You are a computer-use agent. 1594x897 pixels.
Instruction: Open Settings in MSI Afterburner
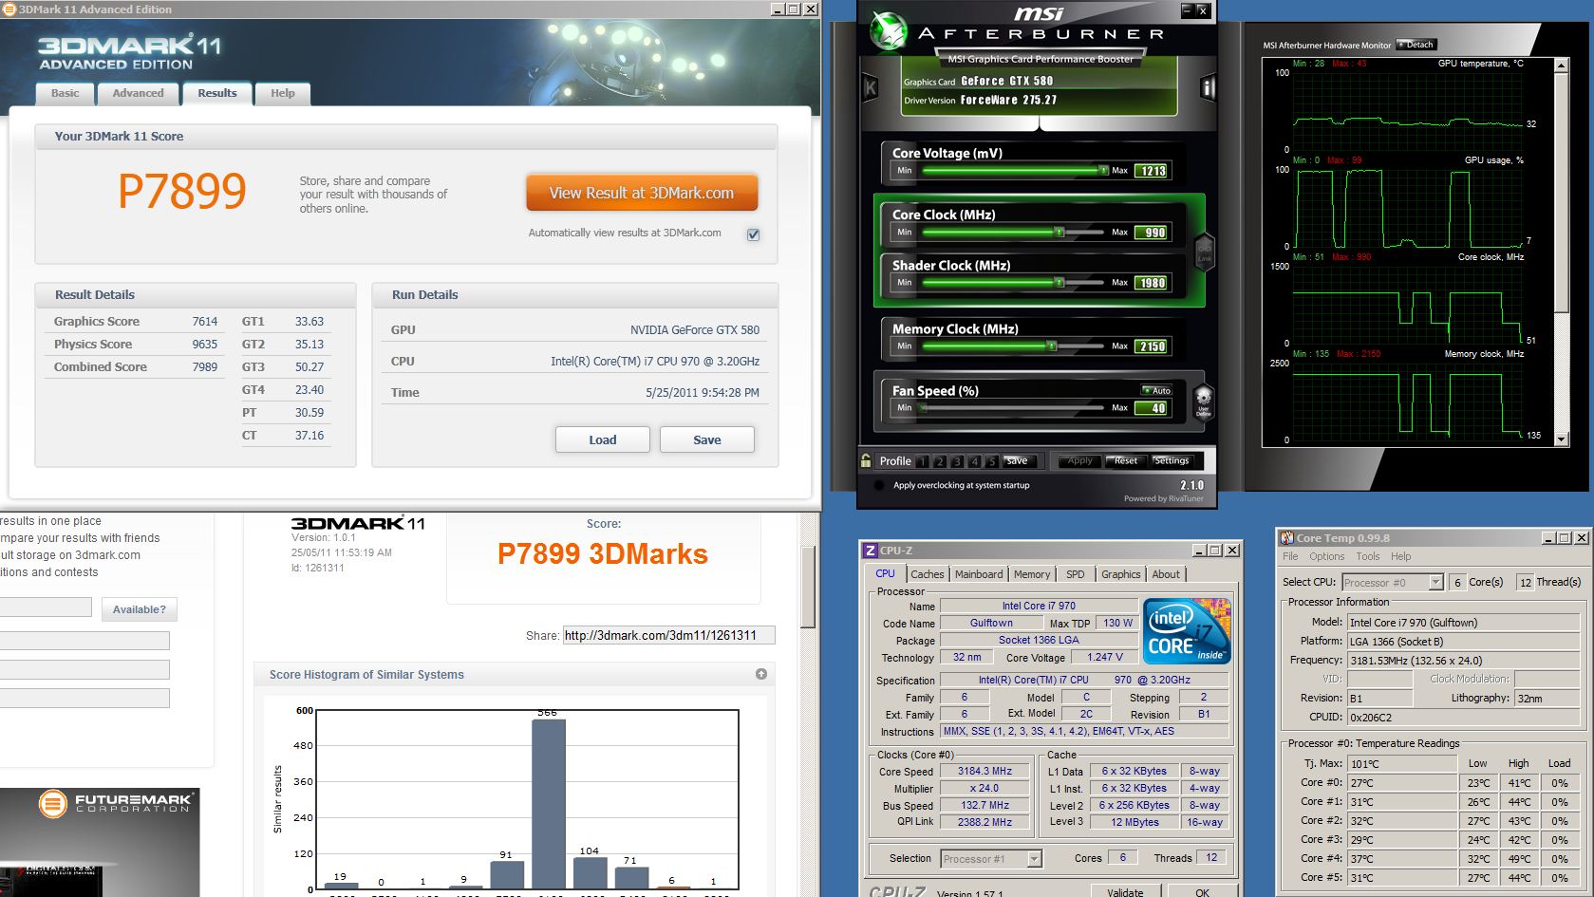1172,460
